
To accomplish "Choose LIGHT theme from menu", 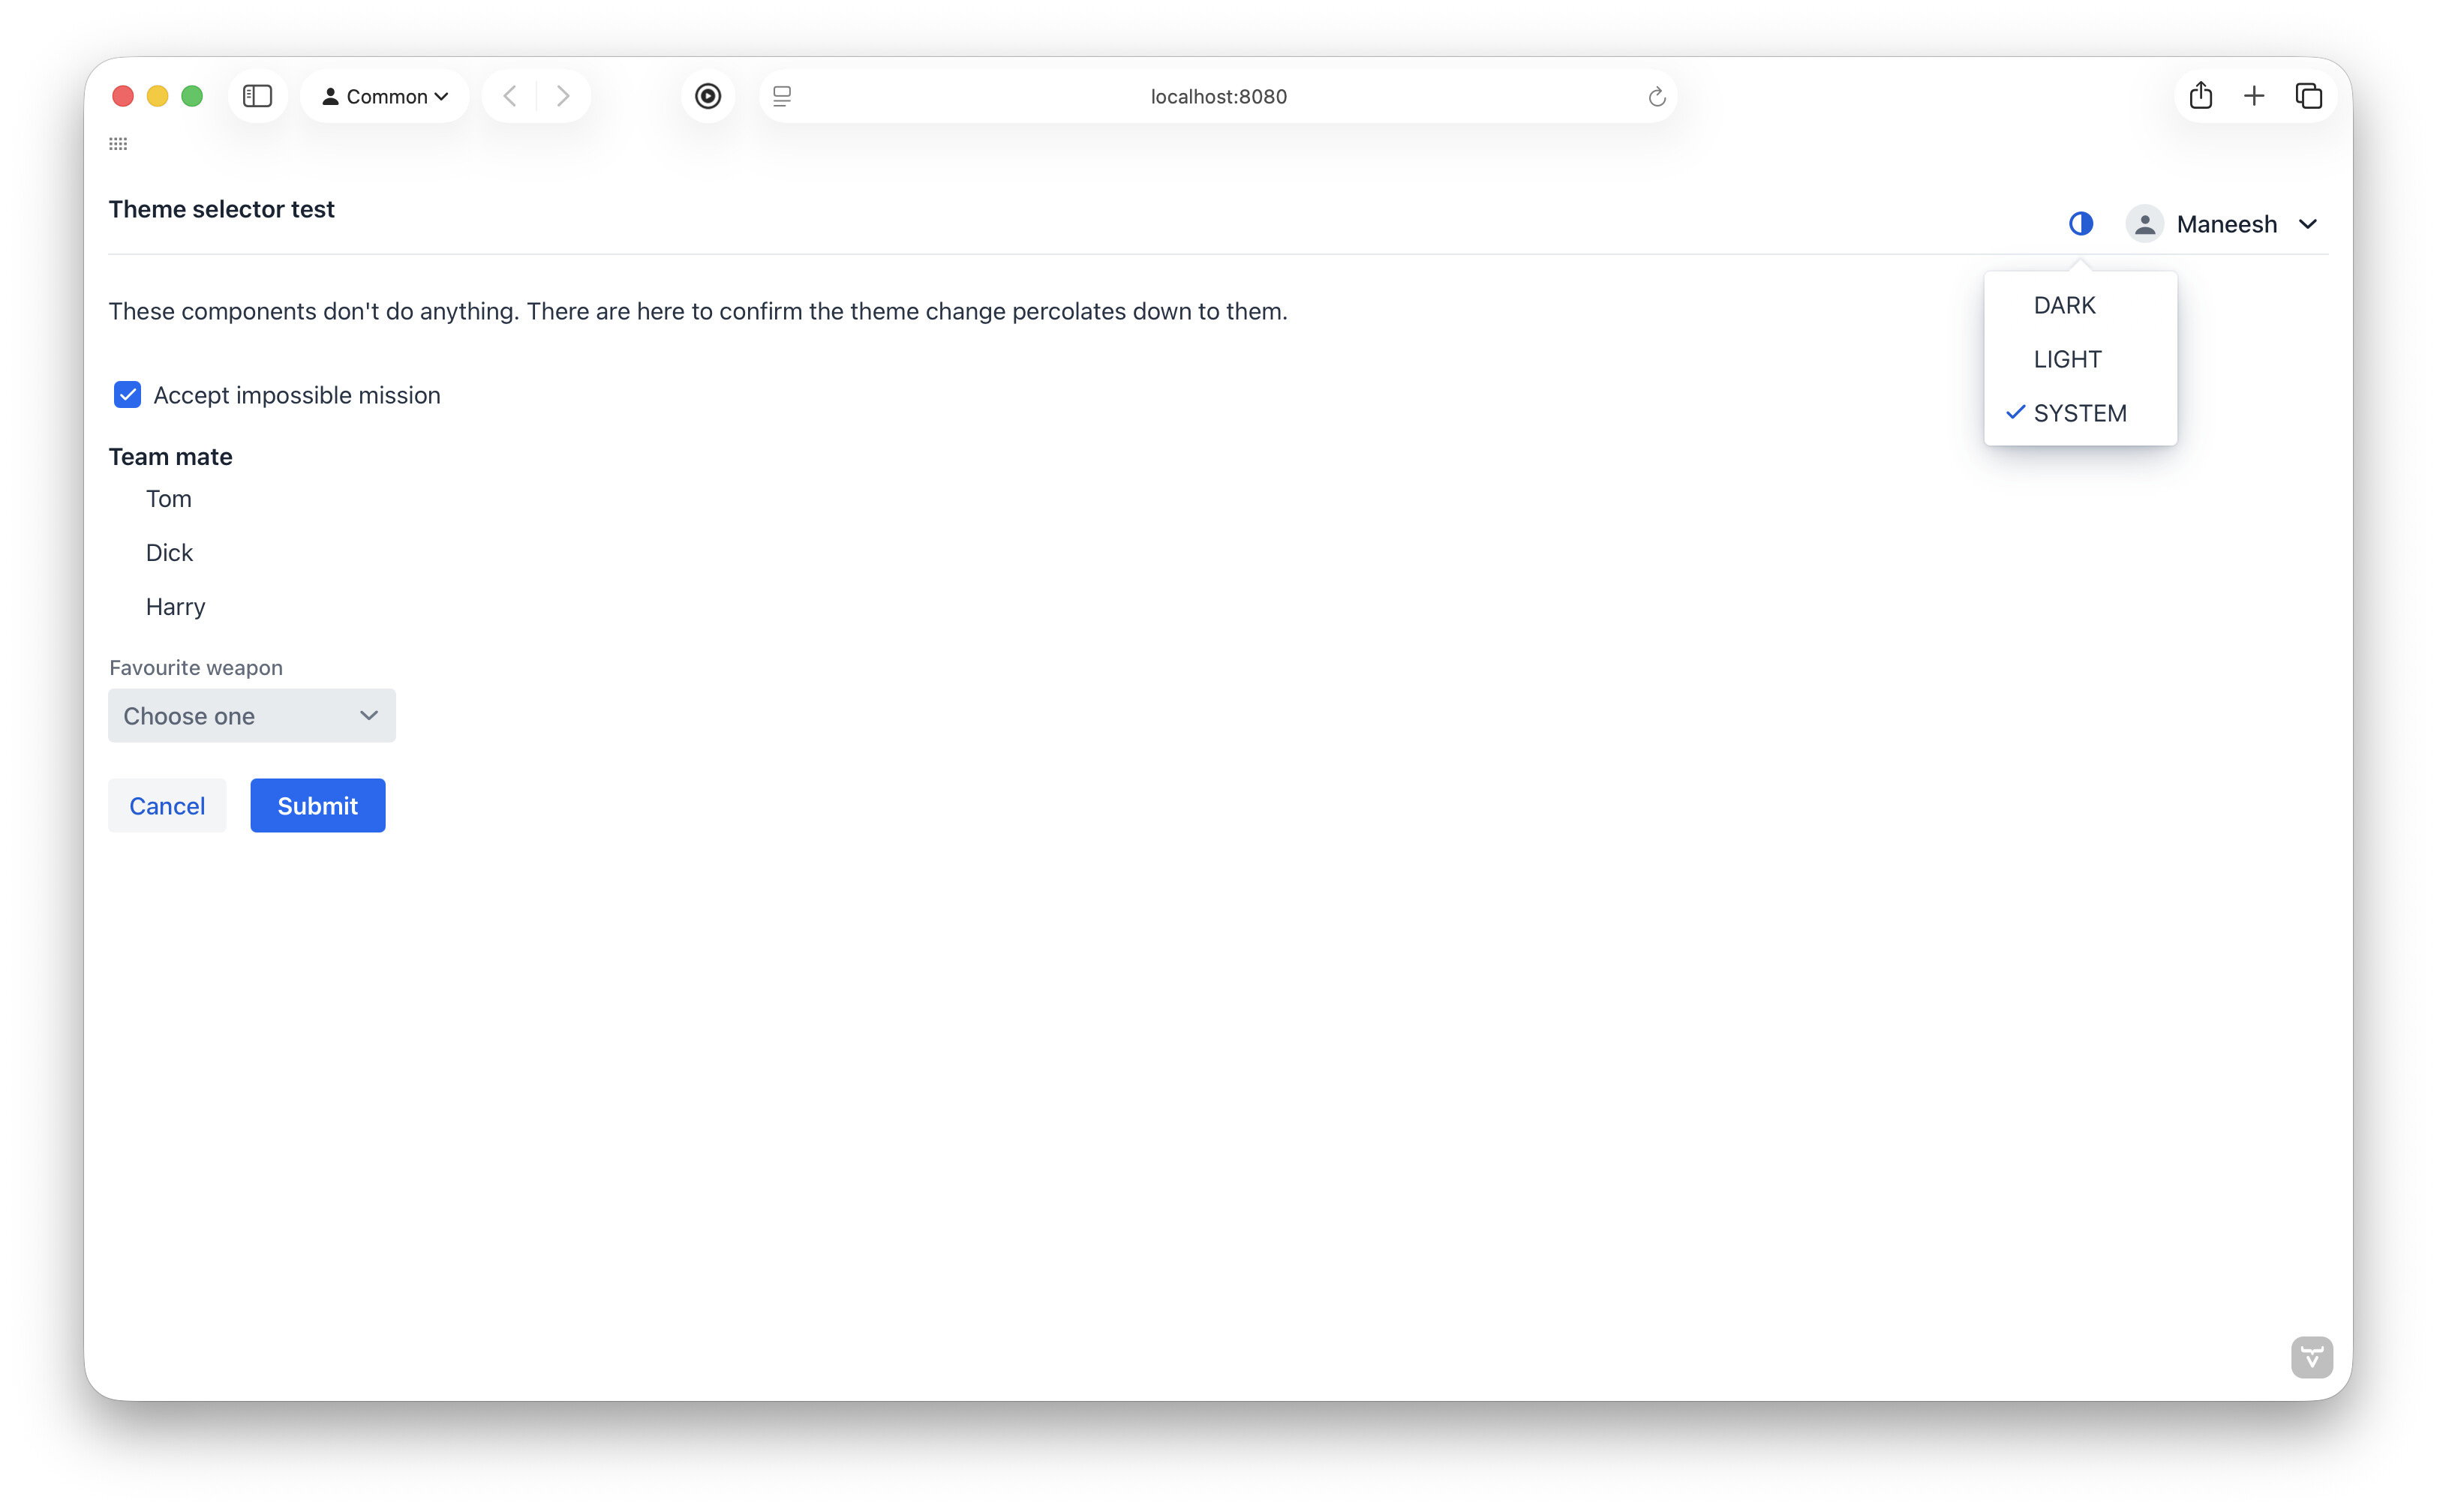I will tap(2067, 359).
